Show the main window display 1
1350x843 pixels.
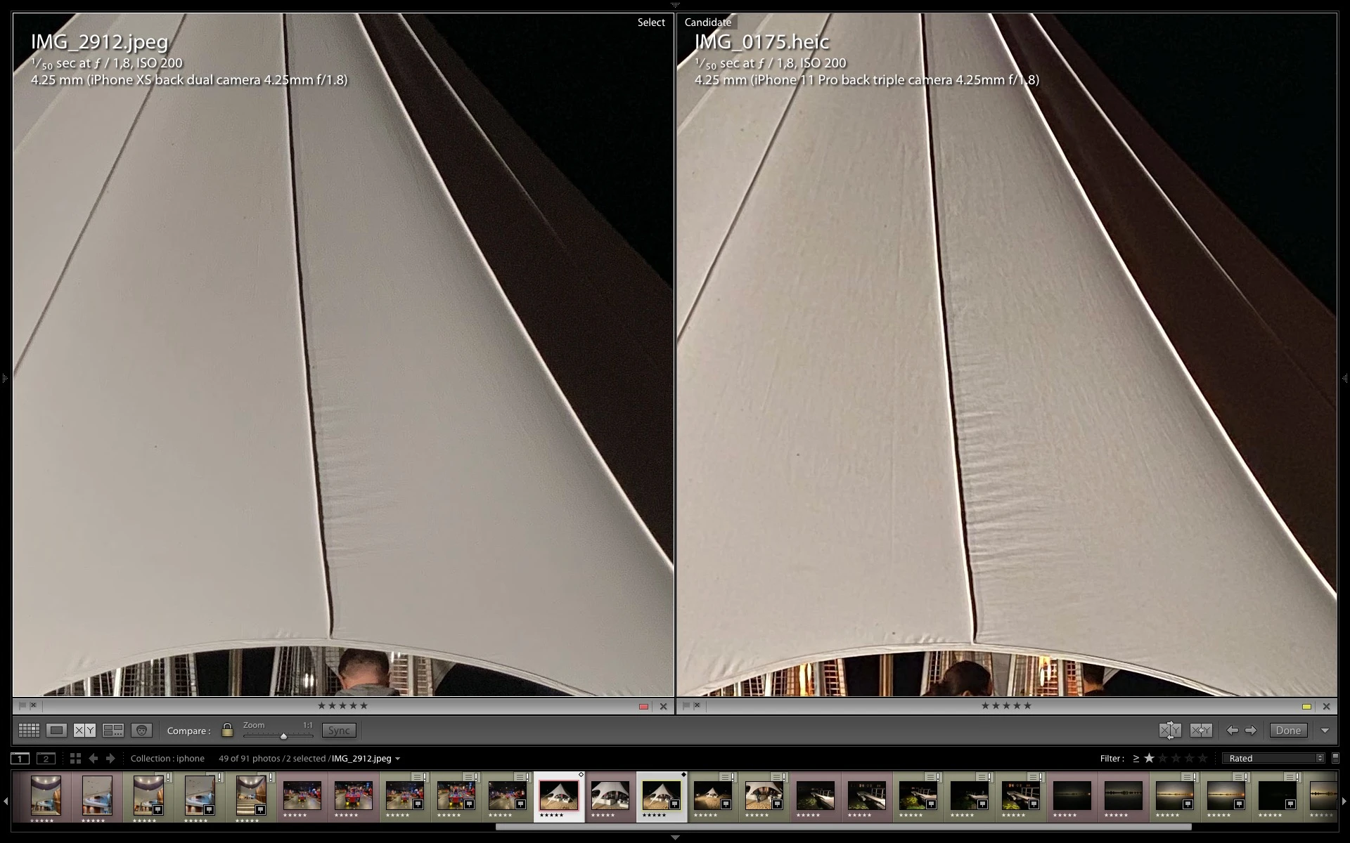(x=20, y=758)
